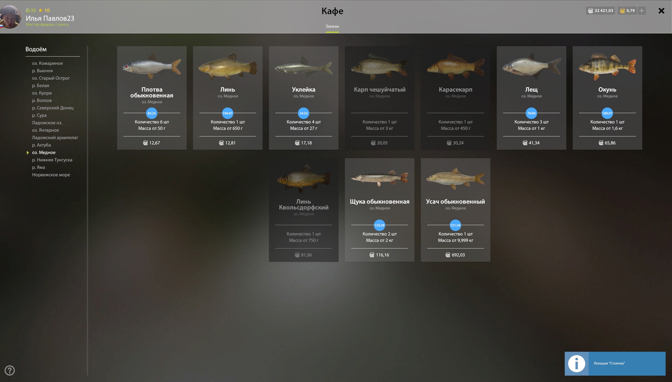Select the active оз. Медное entry
This screenshot has height=382, width=672.
point(44,152)
